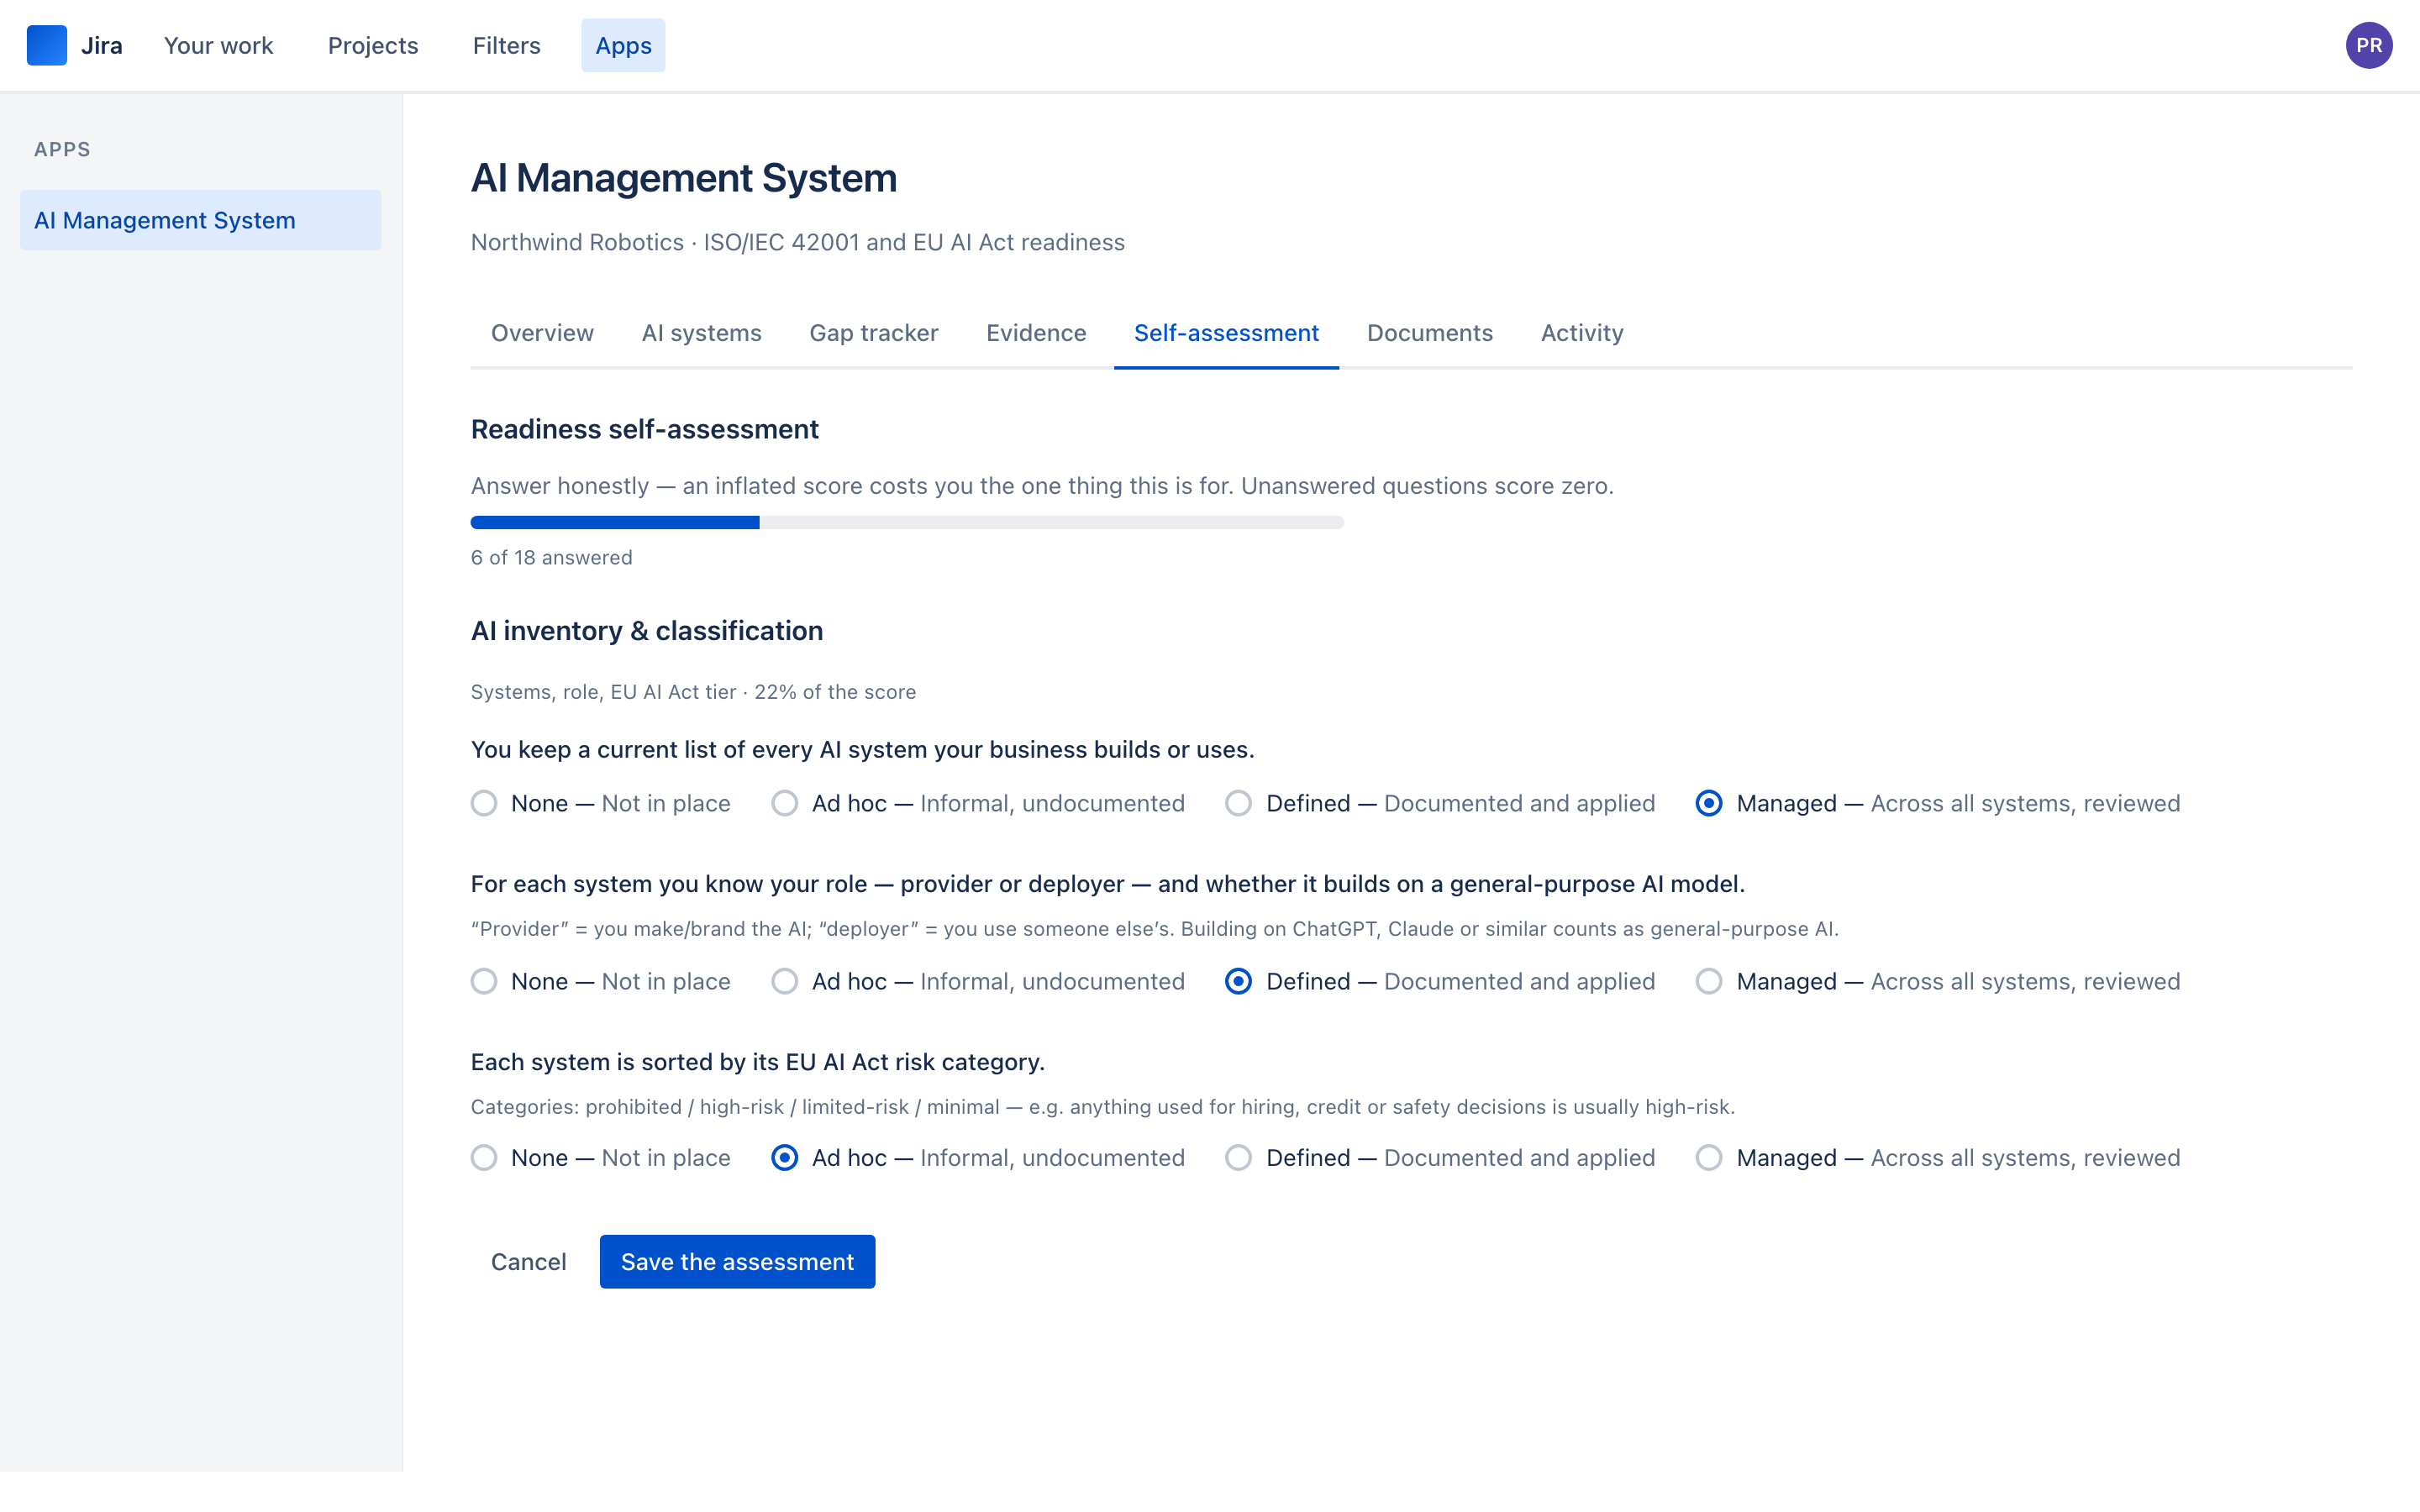Go to the Evidence tab

click(x=1035, y=333)
